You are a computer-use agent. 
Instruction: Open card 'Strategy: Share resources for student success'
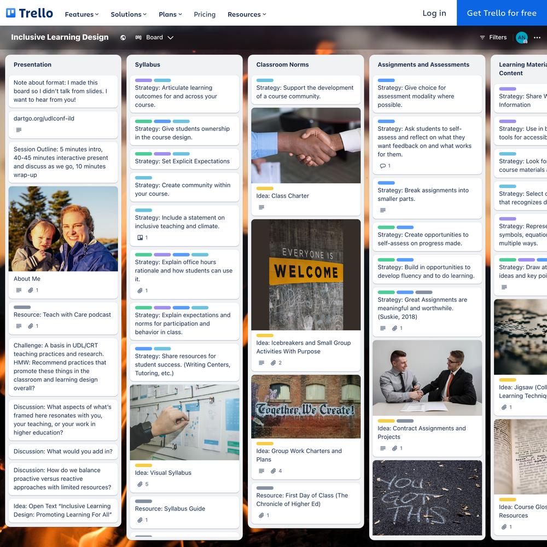[x=184, y=363]
